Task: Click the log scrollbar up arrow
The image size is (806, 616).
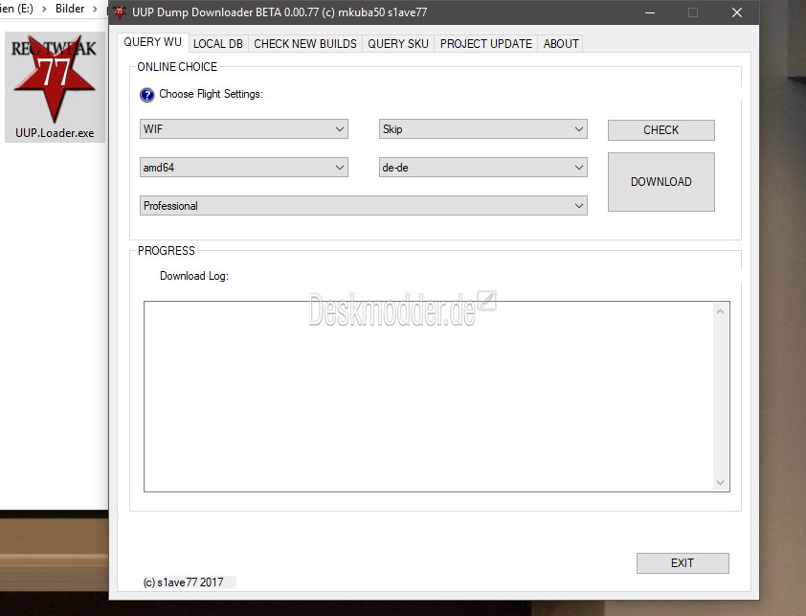Action: pos(720,311)
